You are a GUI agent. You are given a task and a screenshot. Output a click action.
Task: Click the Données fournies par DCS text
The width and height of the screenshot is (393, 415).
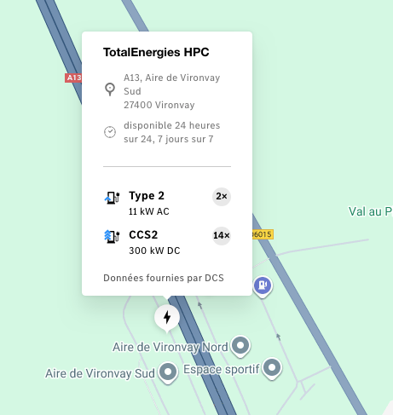coord(164,278)
